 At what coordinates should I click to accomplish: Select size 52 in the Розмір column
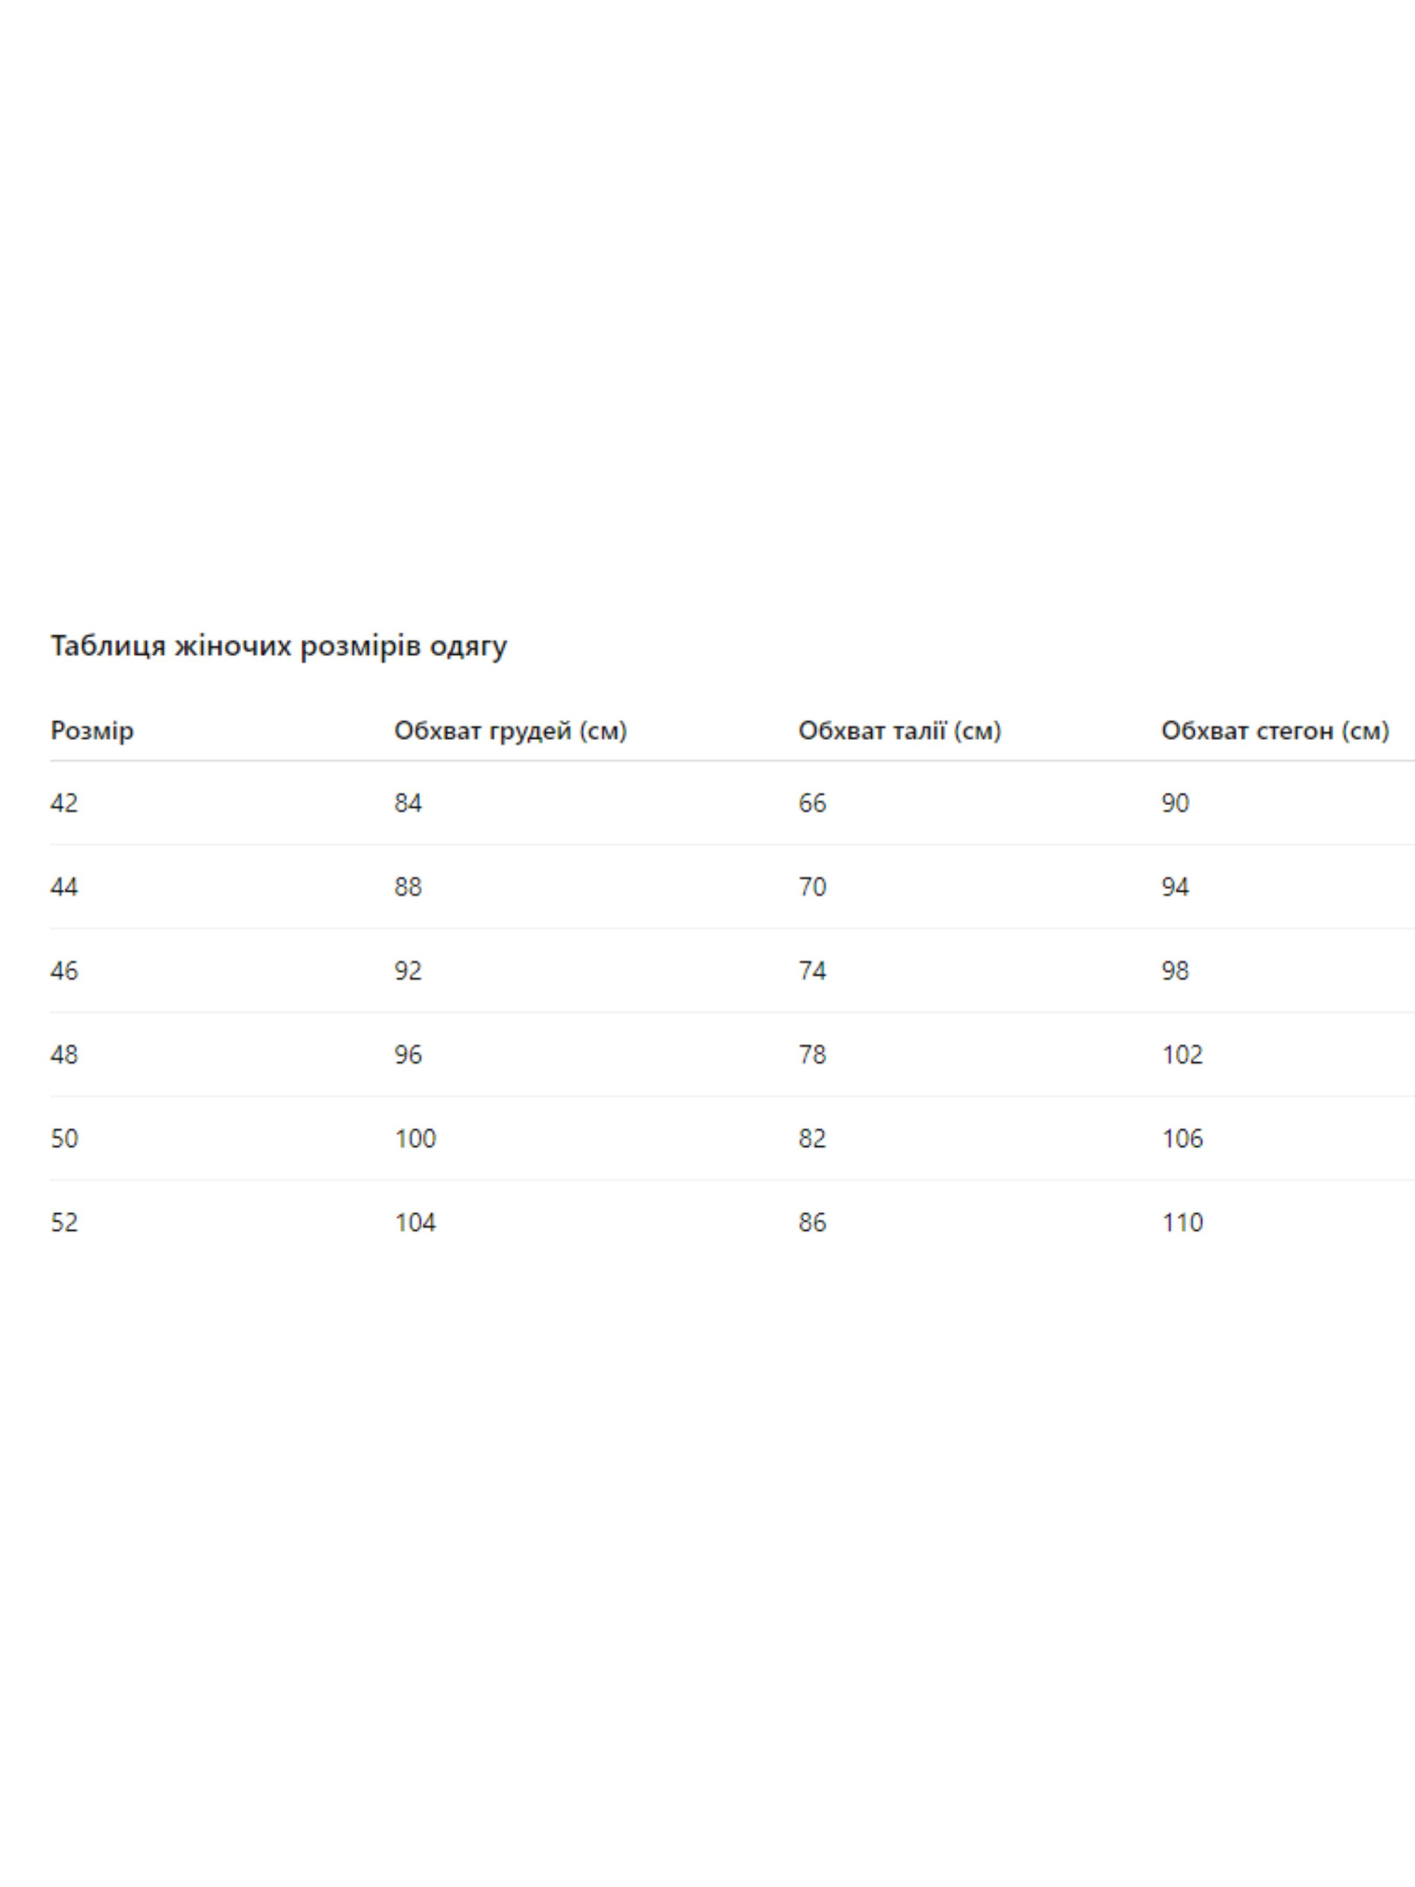click(x=64, y=1222)
